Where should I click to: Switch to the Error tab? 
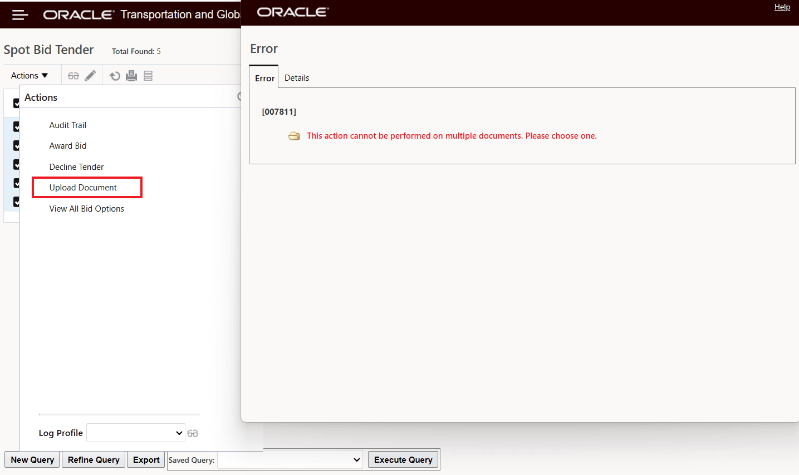[x=264, y=78]
